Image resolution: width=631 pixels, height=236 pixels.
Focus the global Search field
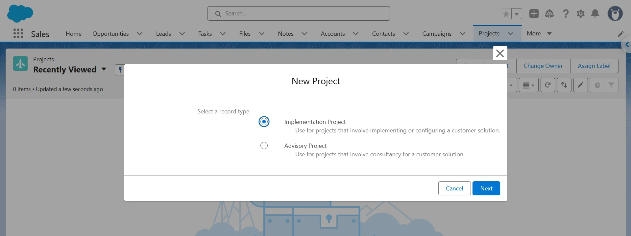[x=299, y=13]
